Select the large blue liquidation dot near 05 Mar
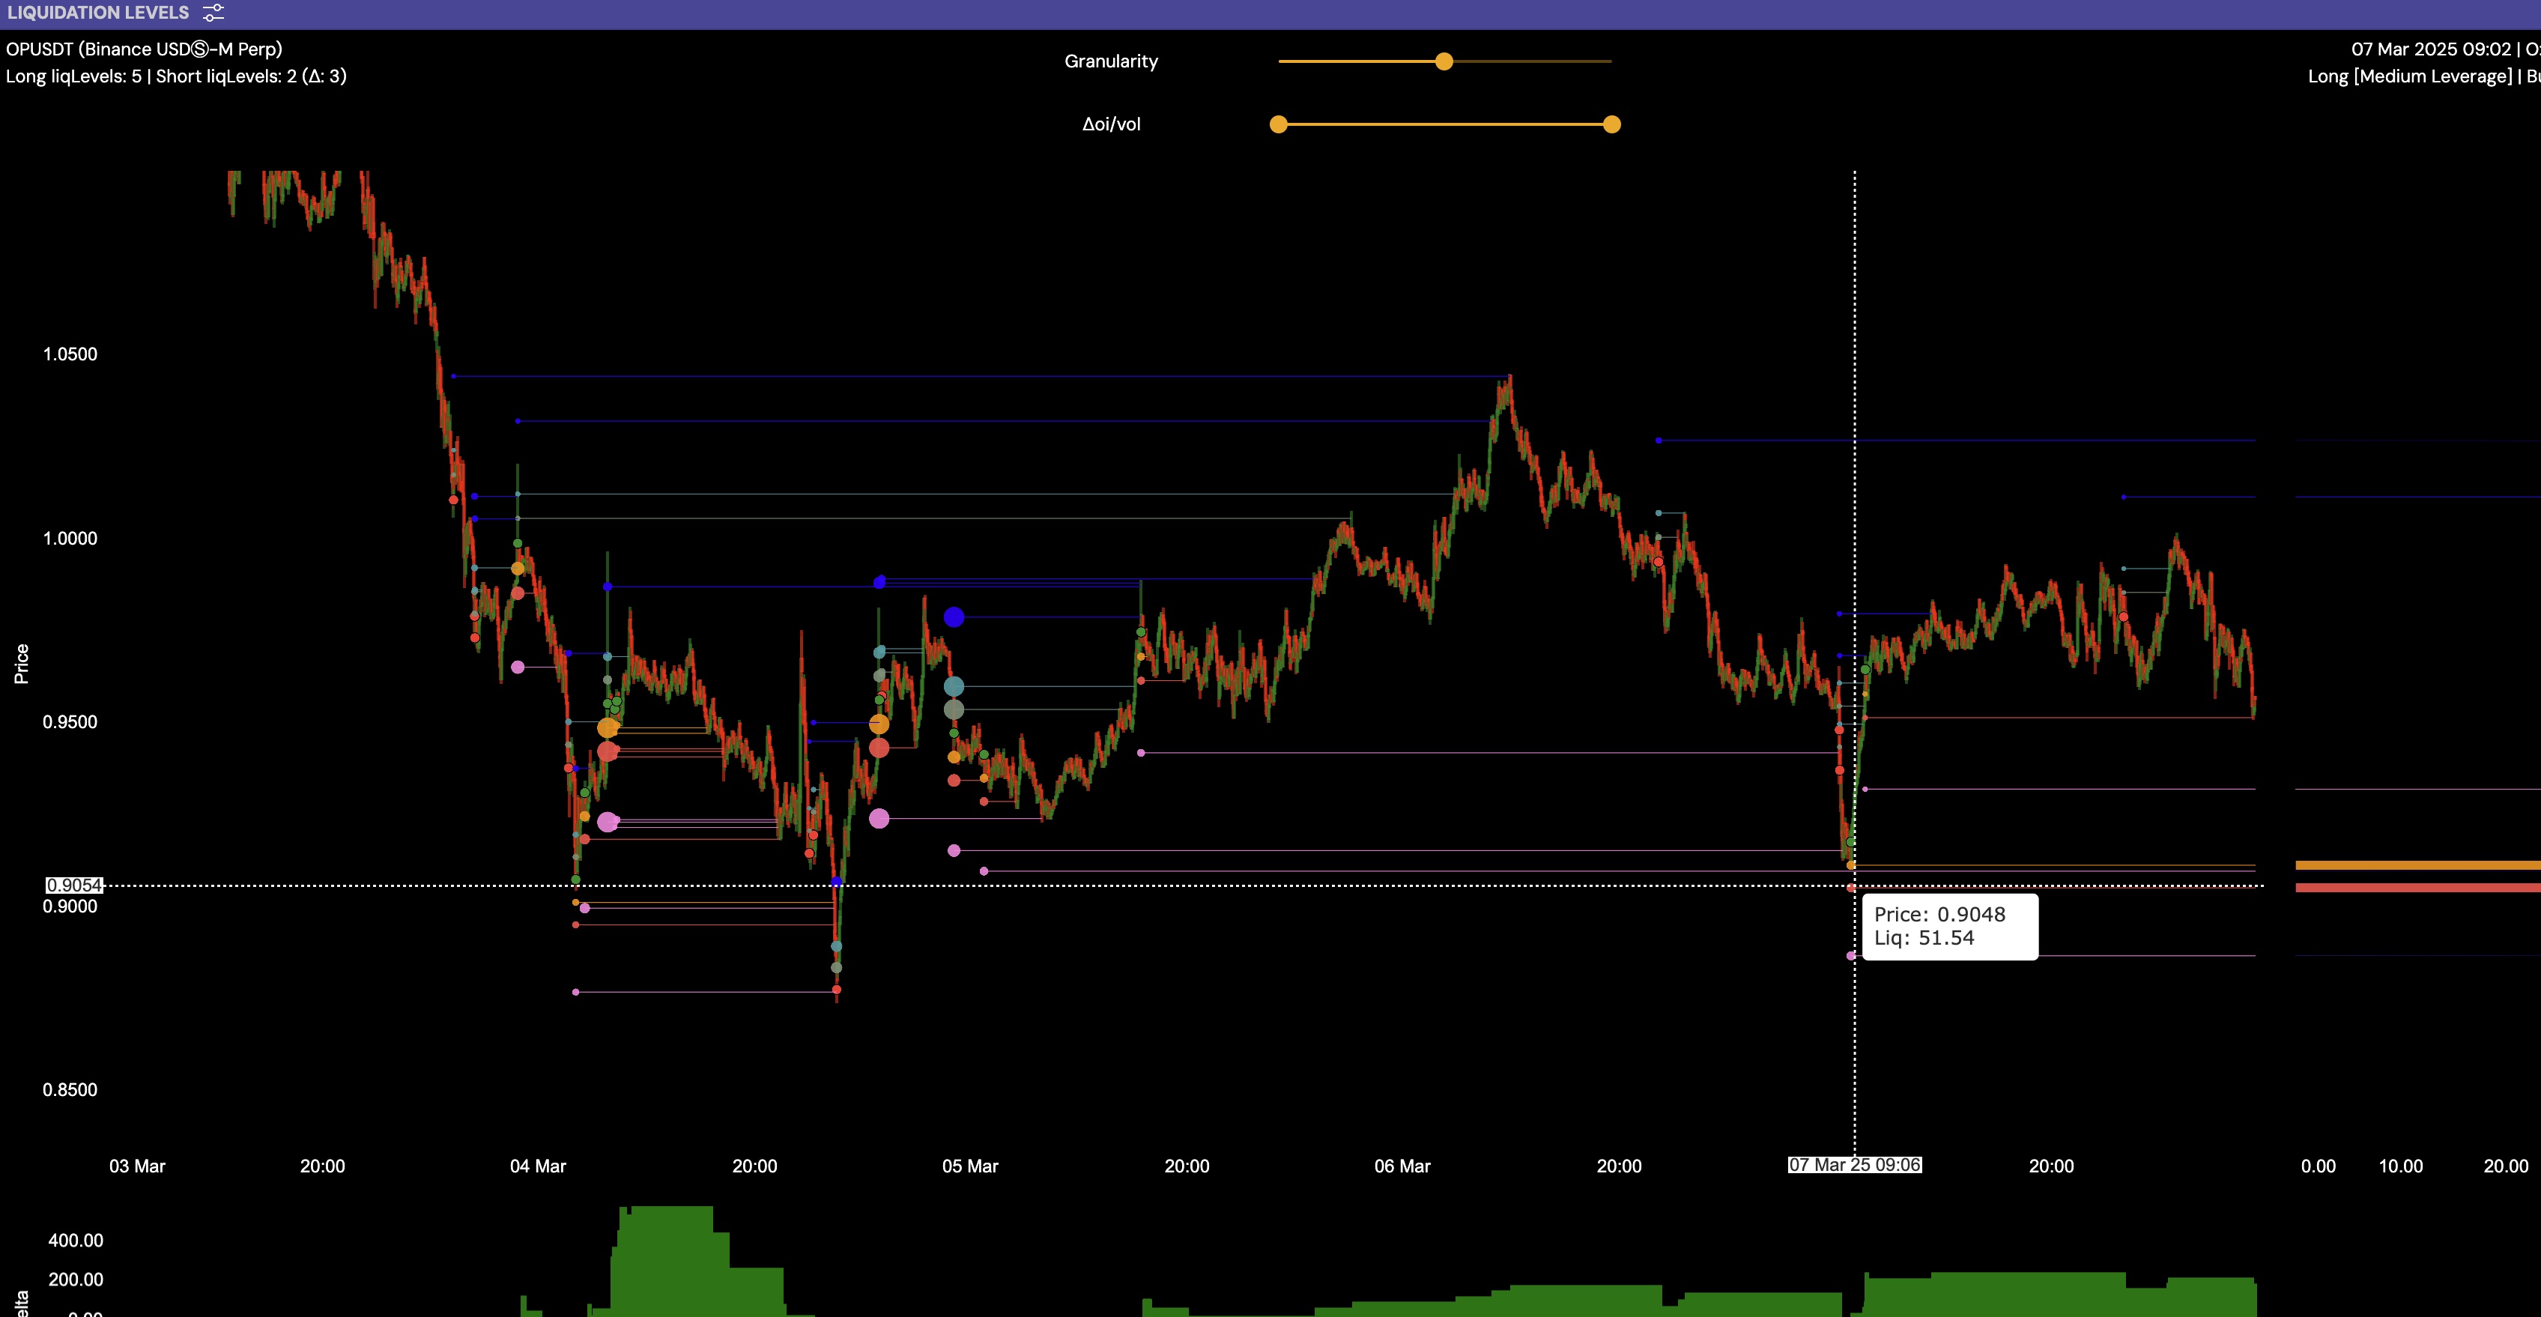Image resolution: width=2541 pixels, height=1317 pixels. click(954, 617)
